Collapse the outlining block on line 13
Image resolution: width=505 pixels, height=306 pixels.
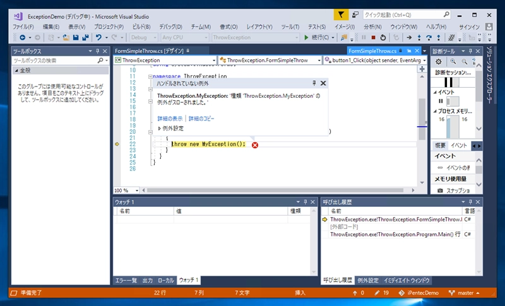150,89
